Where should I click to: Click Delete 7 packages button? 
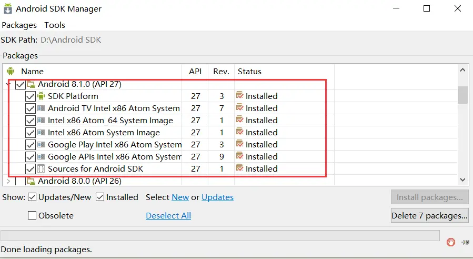[429, 215]
